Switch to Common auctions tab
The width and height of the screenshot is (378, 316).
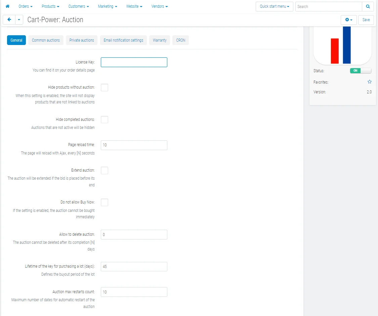(x=46, y=40)
